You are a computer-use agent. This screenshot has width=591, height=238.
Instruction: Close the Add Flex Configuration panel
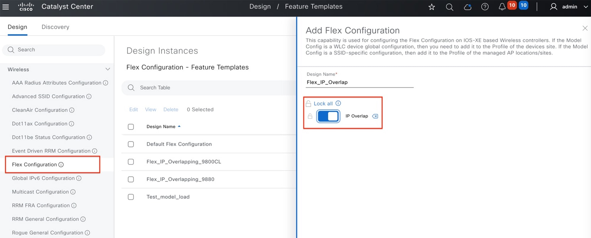[x=585, y=28]
